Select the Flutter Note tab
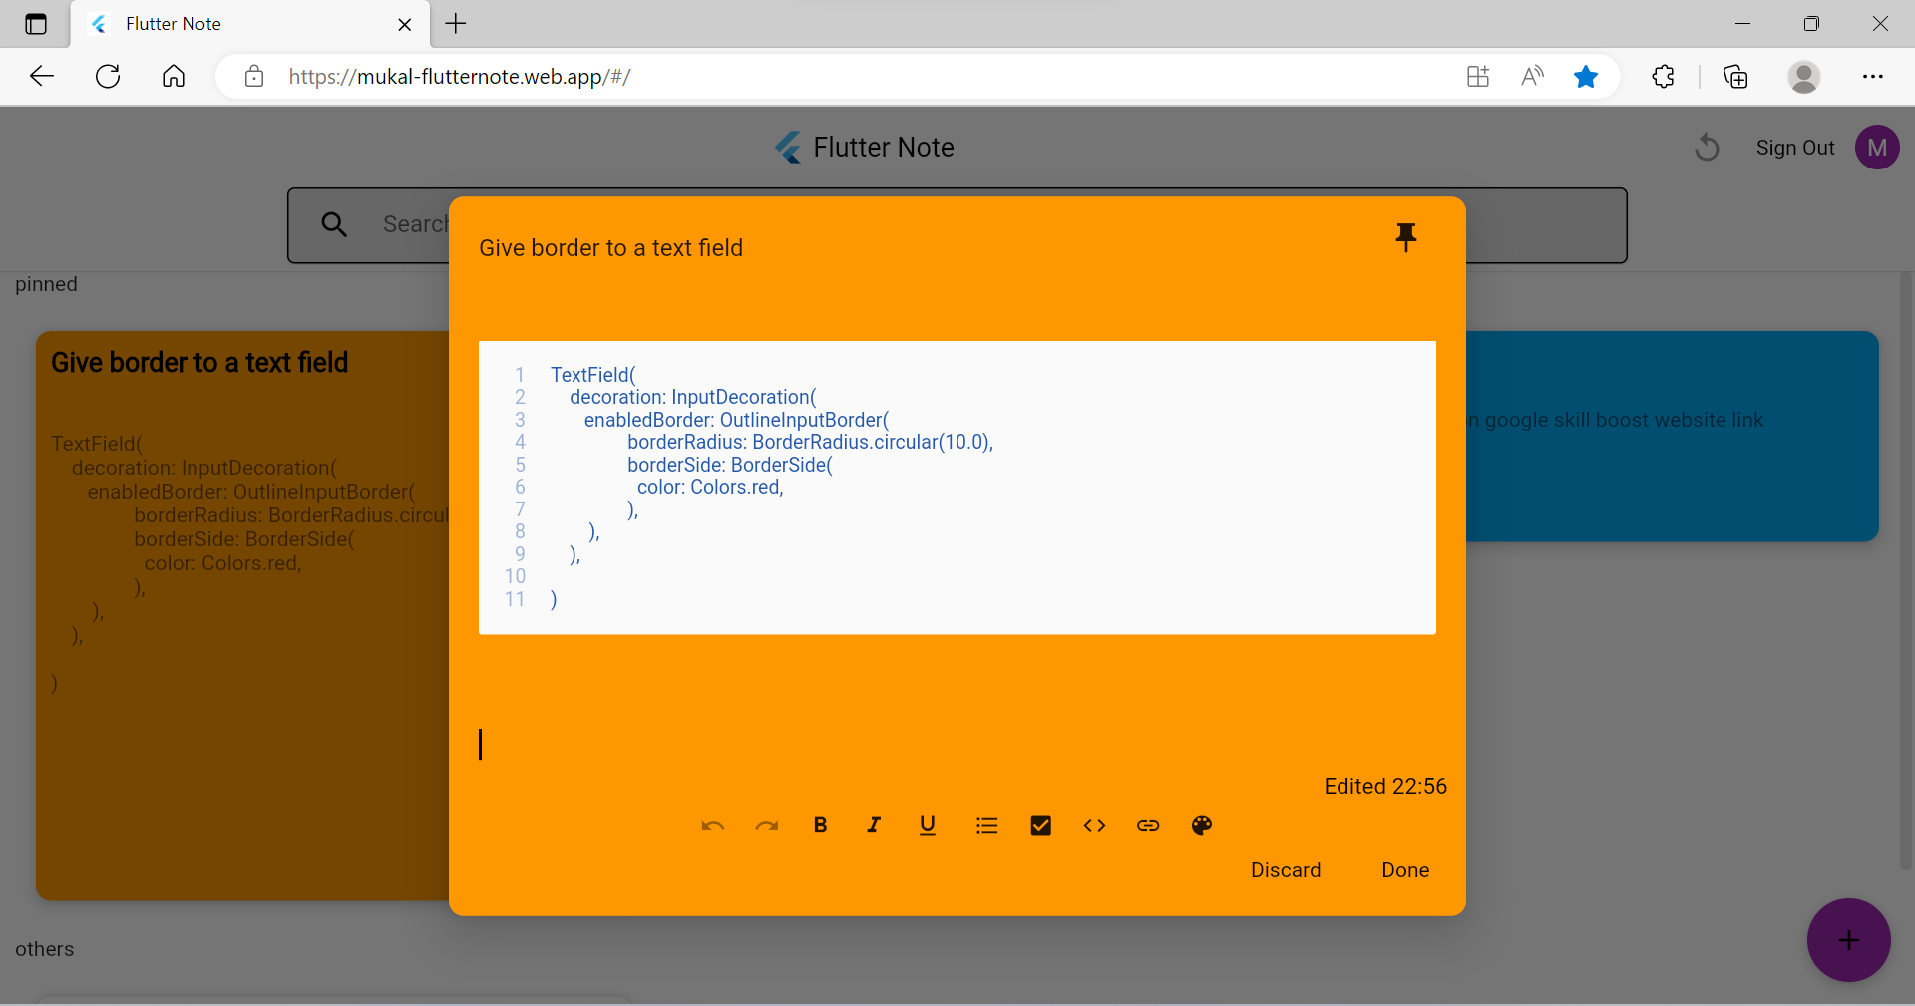The image size is (1915, 1006). coord(249,24)
